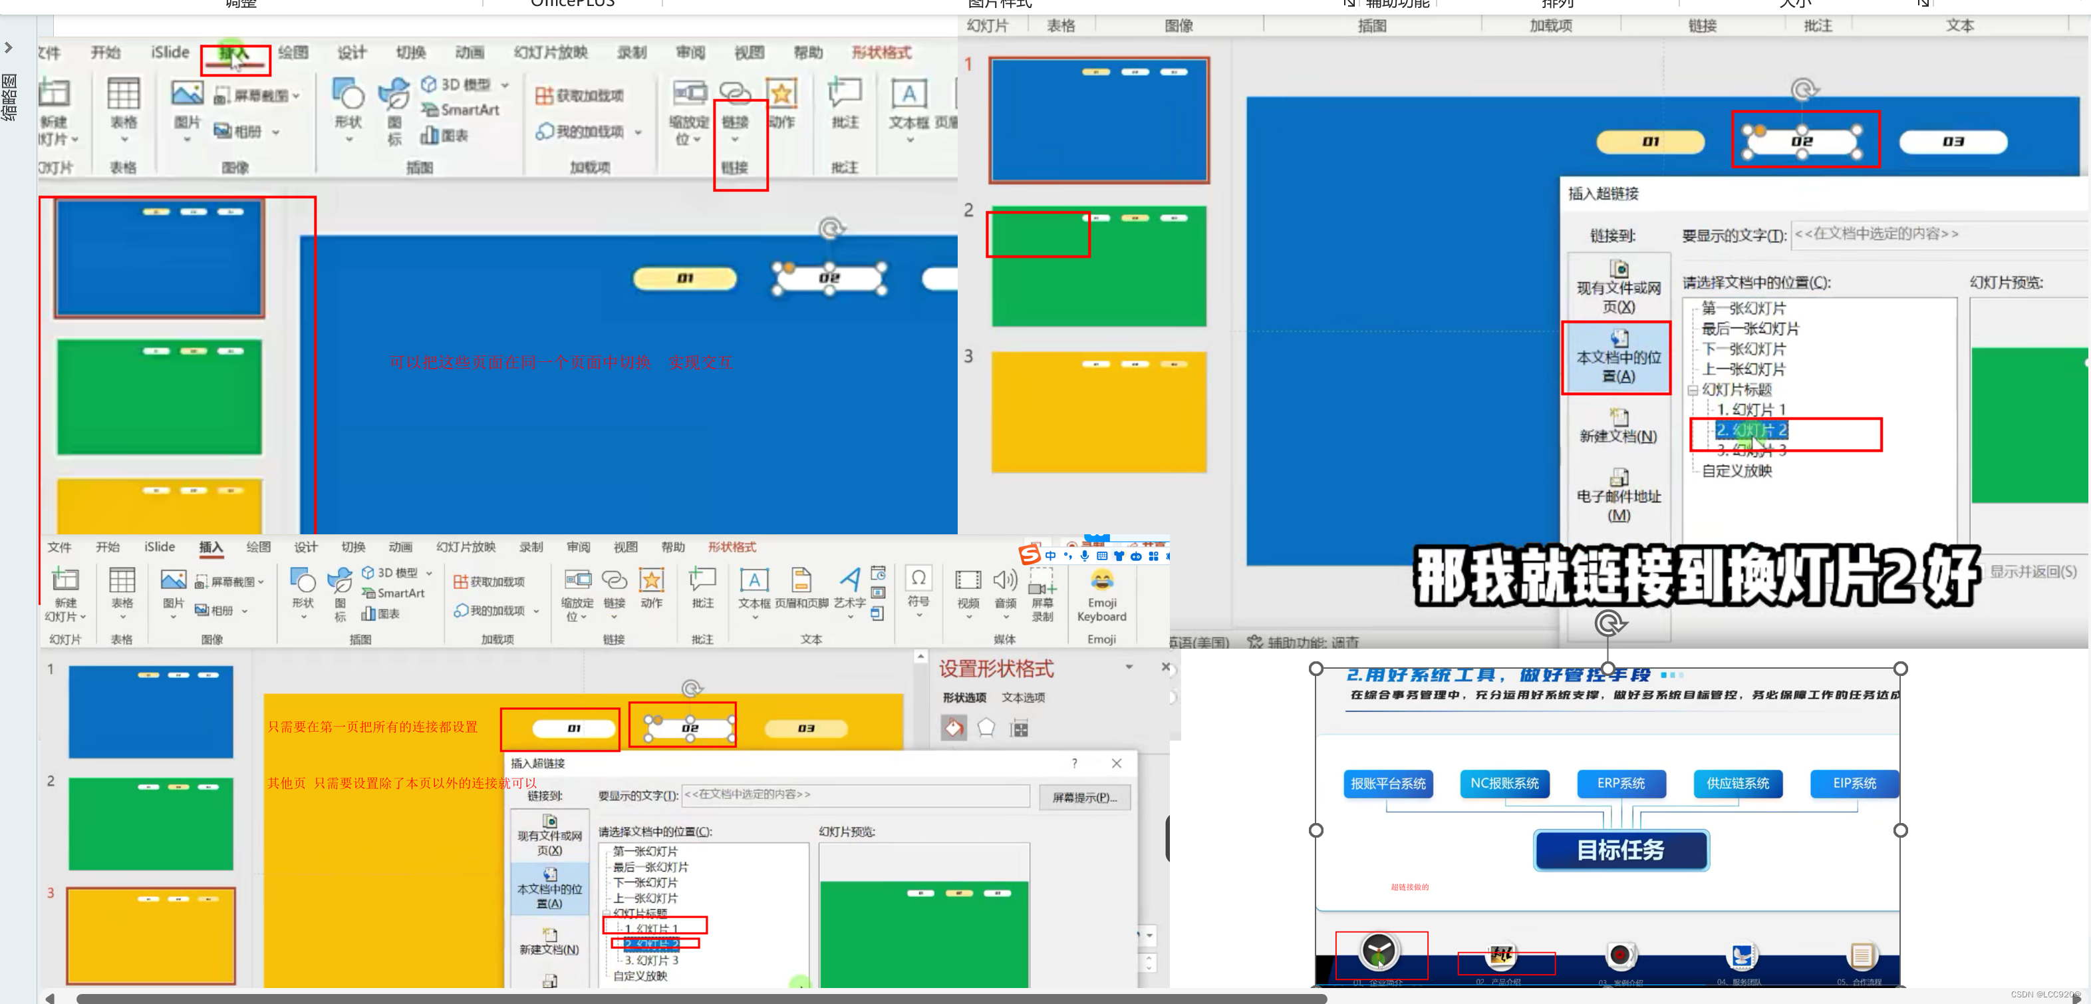Switch to the 形状选项 tab

964,698
